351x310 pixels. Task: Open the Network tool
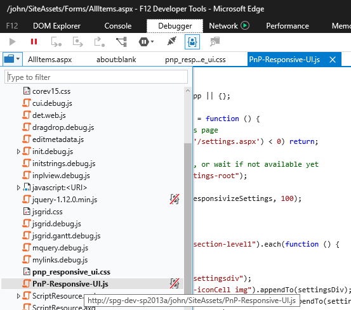pos(223,26)
